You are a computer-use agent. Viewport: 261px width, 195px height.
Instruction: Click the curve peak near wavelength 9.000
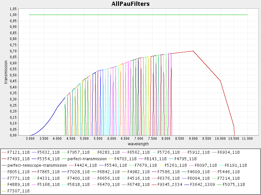(193, 51)
